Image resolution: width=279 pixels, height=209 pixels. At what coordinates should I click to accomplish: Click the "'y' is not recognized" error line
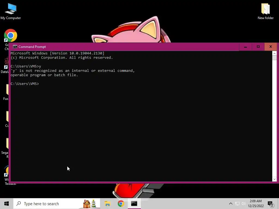72,70
